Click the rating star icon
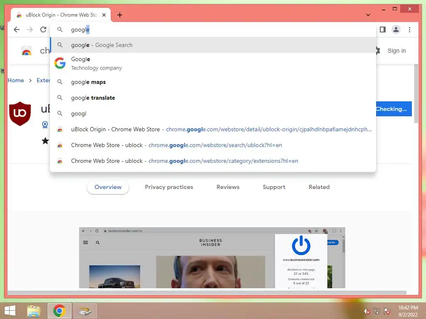The height and width of the screenshot is (319, 426). (x=45, y=141)
